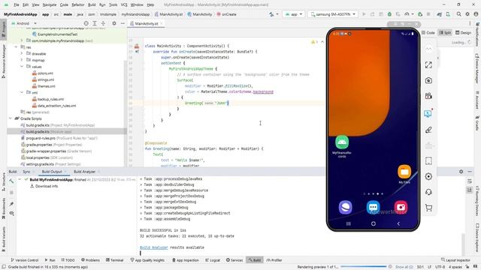Open colors.xml in the project tree
The width and height of the screenshot is (481, 270).
[x=45, y=73]
